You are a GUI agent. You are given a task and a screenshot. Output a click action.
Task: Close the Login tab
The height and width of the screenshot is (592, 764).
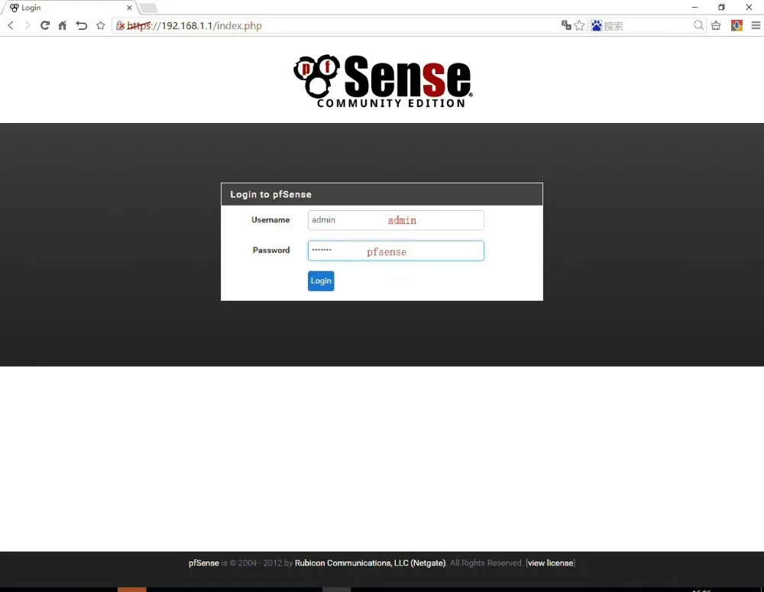(129, 8)
